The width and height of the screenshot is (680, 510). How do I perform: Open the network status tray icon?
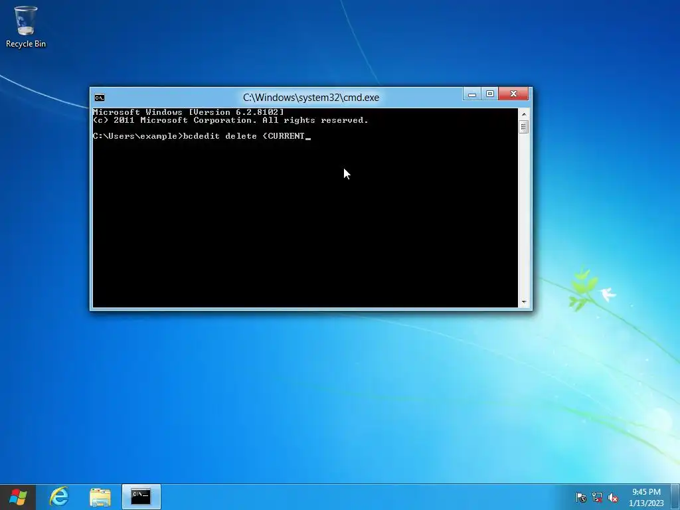pyautogui.click(x=597, y=497)
